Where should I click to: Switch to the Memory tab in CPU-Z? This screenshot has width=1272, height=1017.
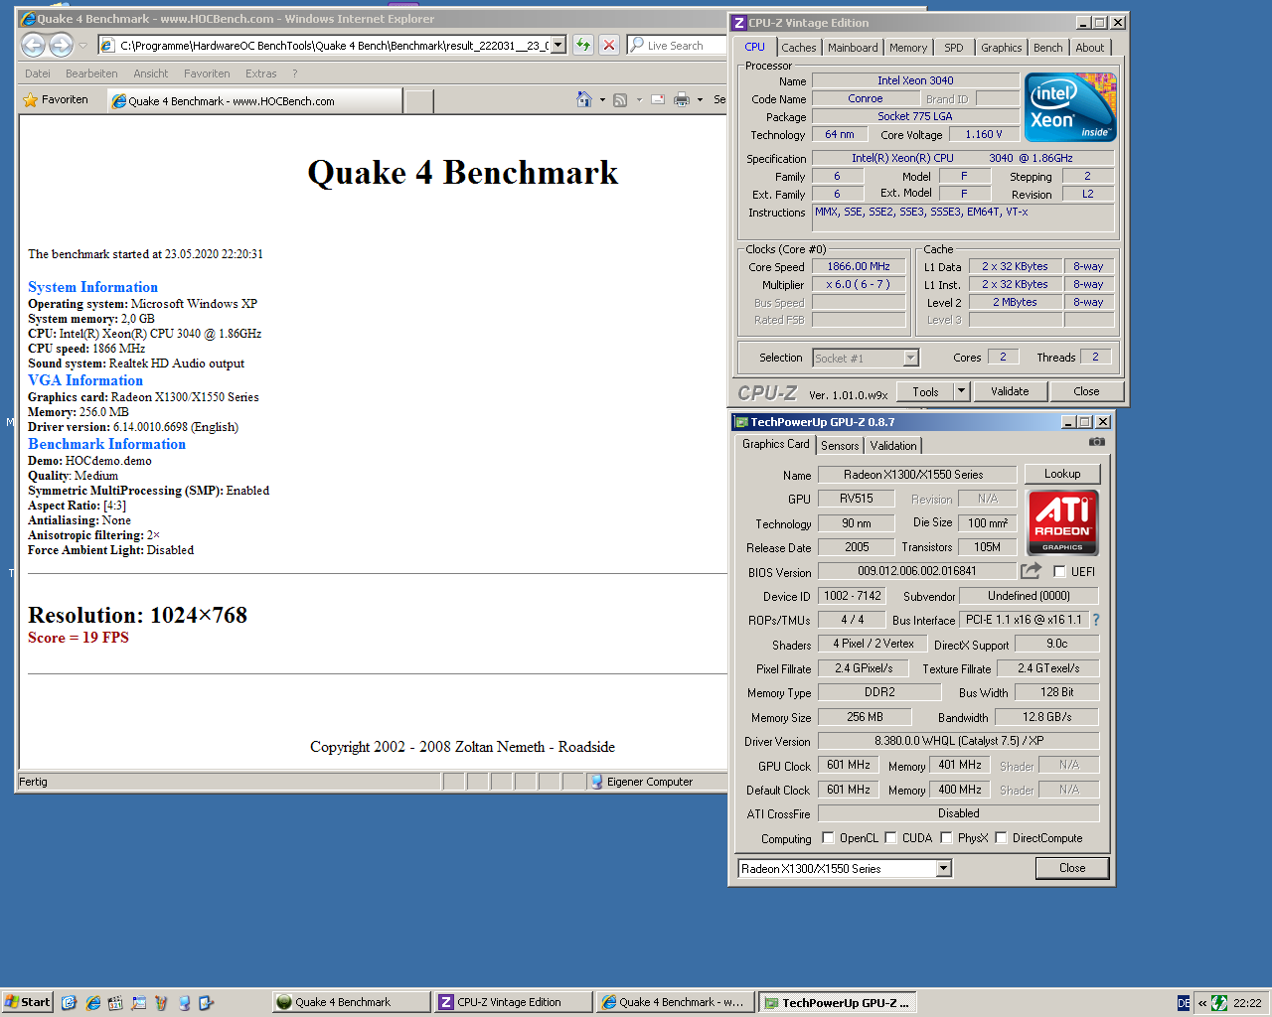[908, 48]
